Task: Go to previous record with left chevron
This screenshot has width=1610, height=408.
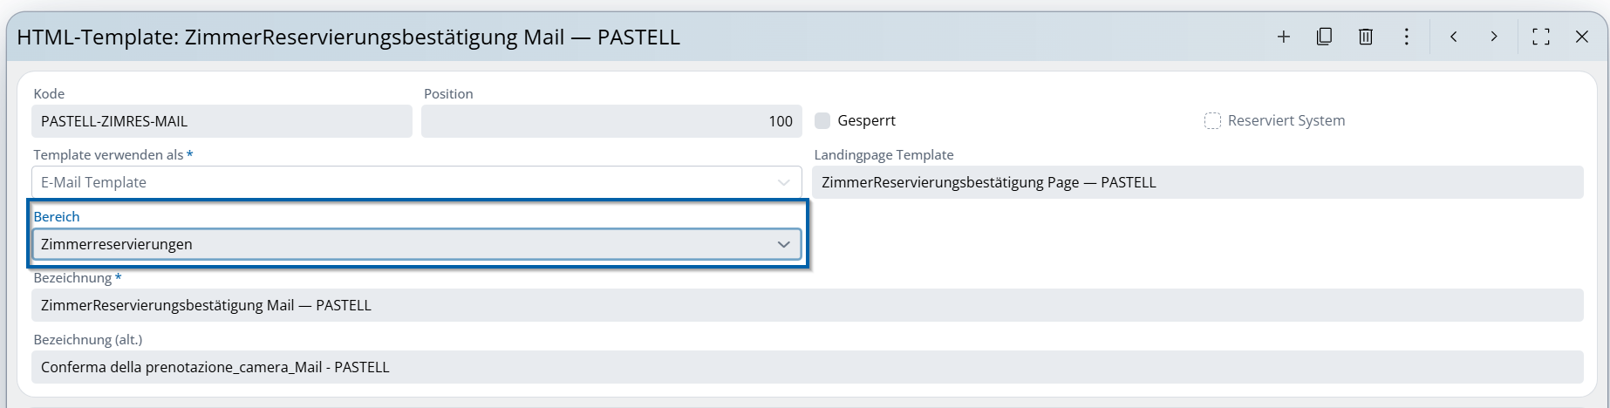Action: 1454,37
